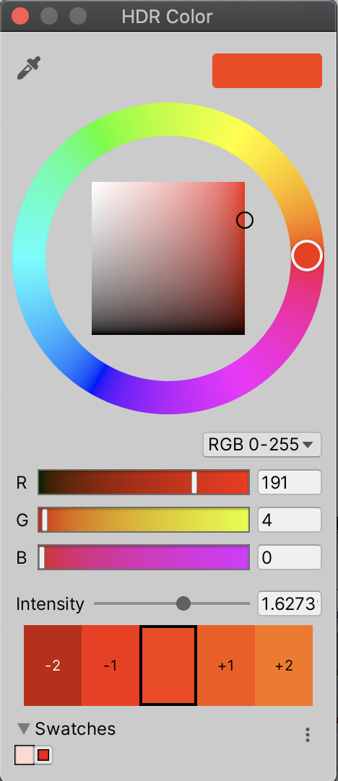Select the -1 exposure swatch

pyautogui.click(x=110, y=666)
